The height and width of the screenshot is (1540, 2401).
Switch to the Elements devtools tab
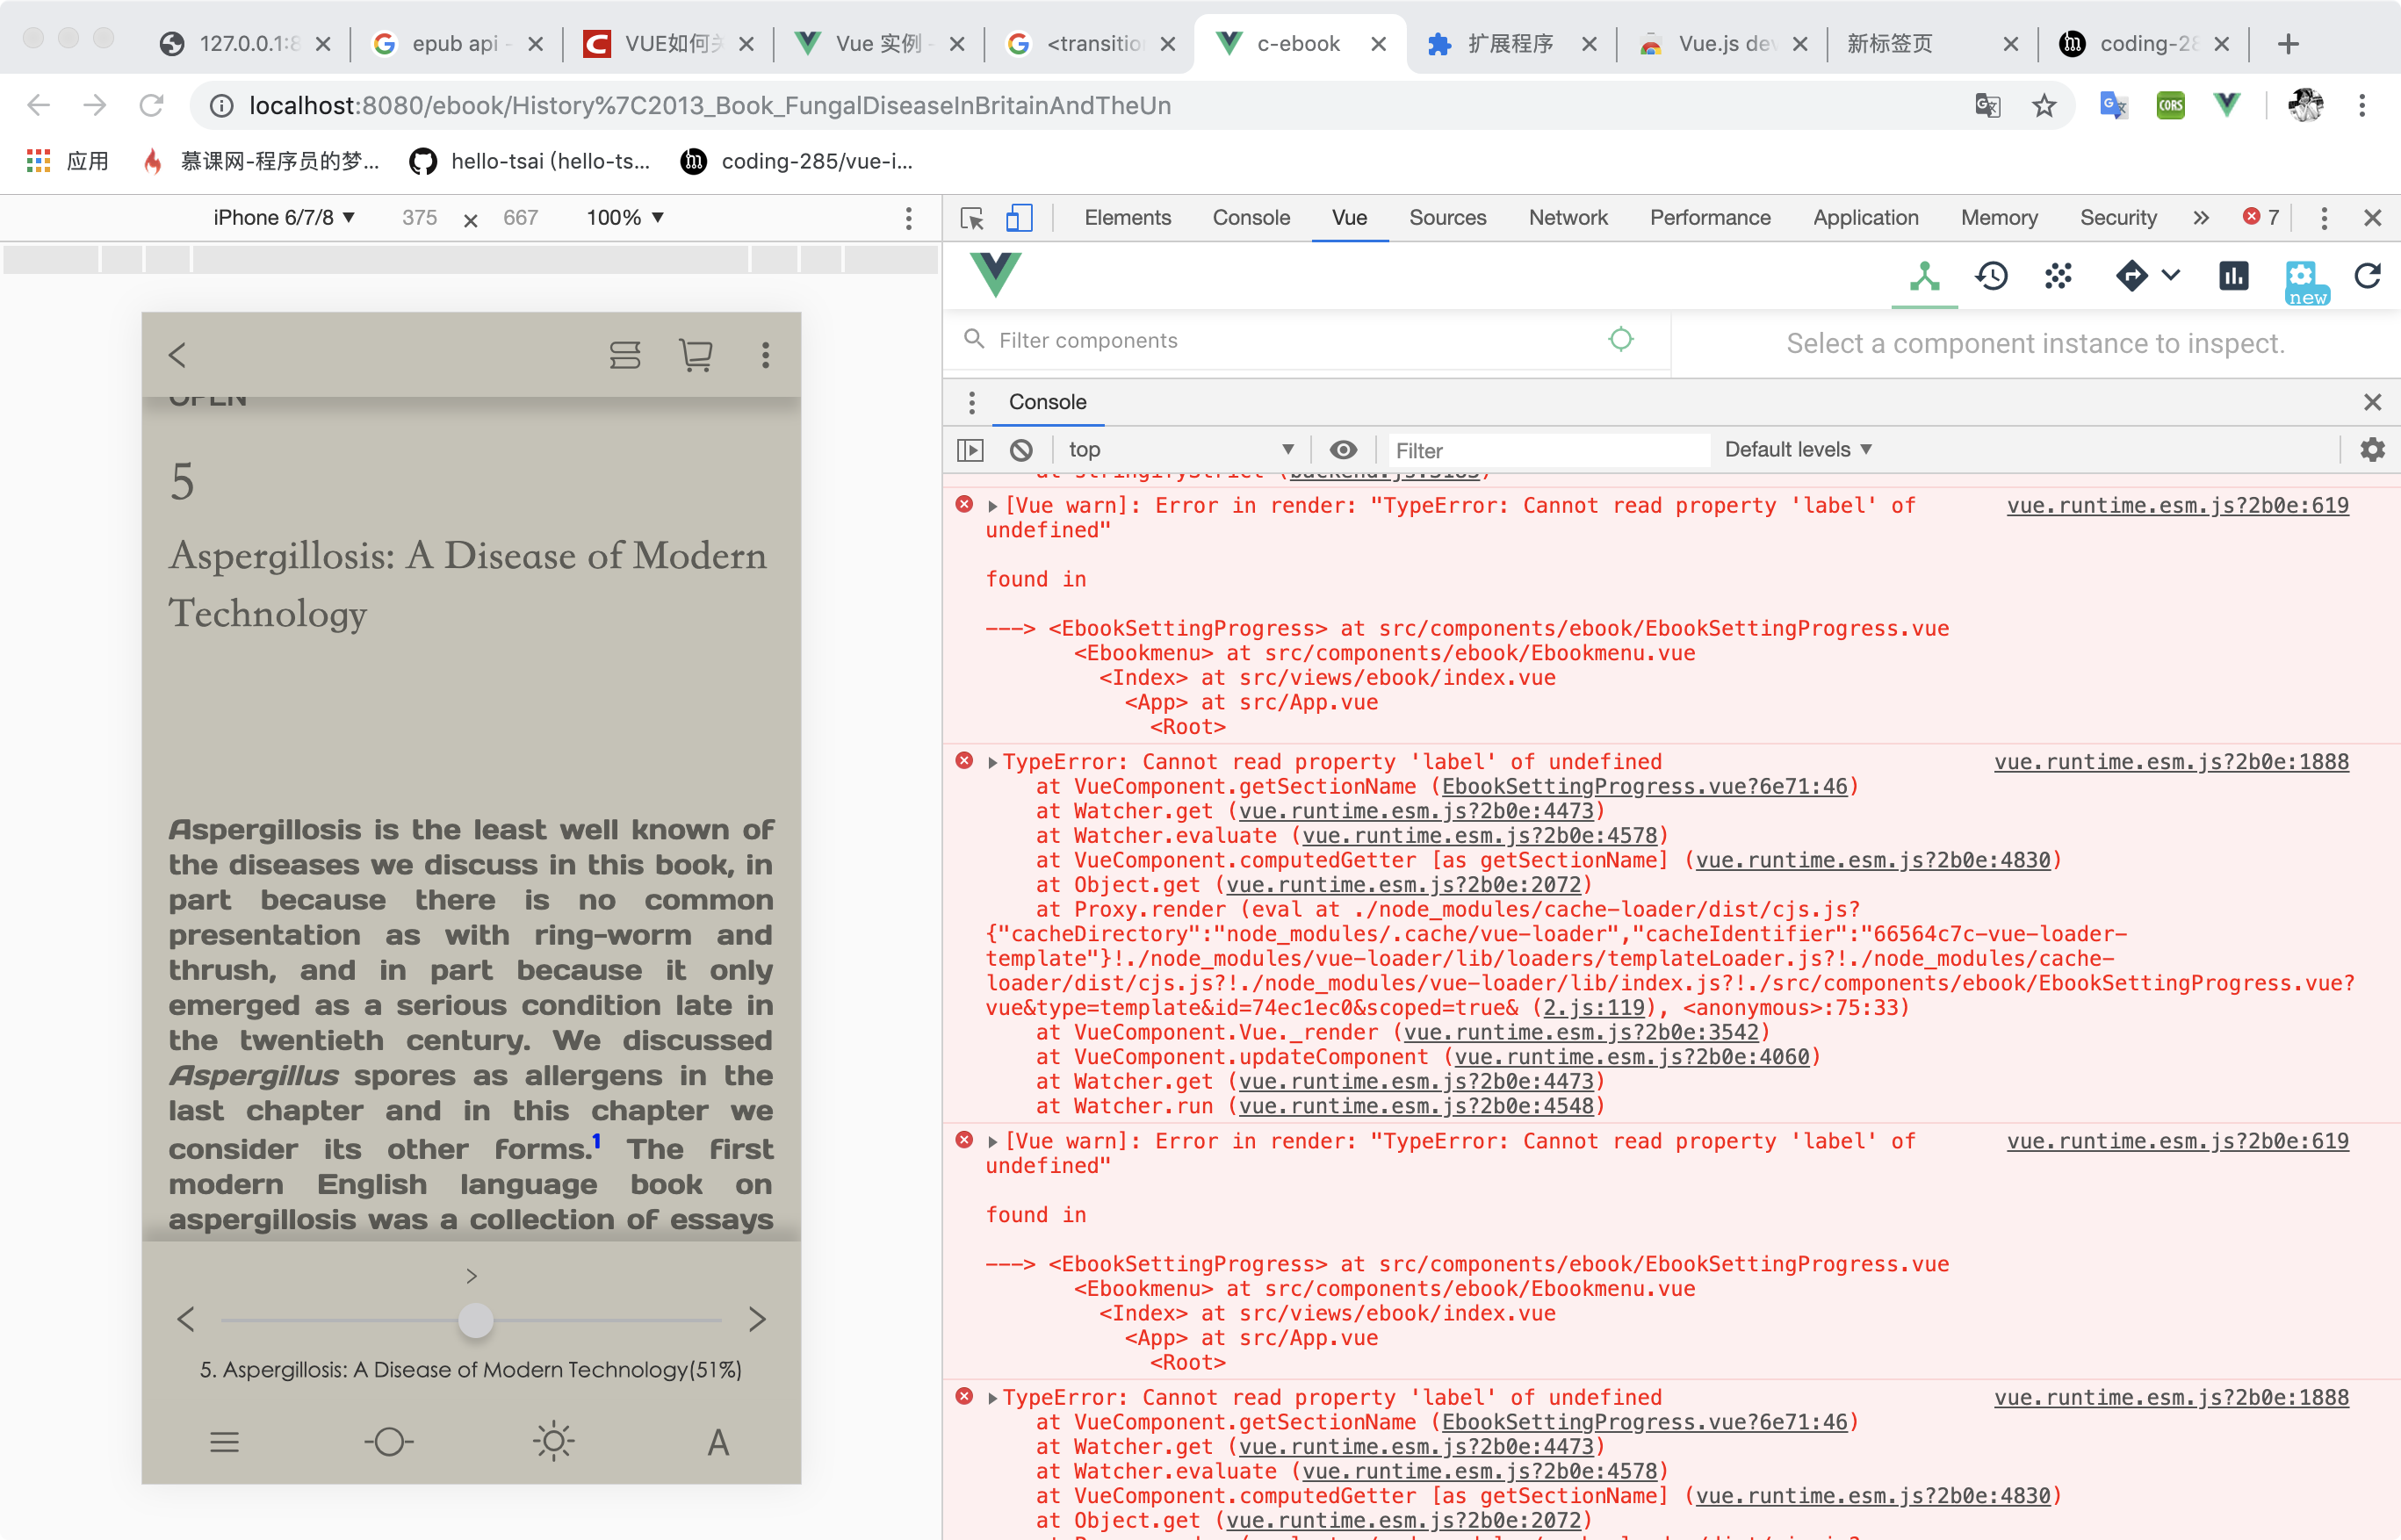tap(1127, 218)
